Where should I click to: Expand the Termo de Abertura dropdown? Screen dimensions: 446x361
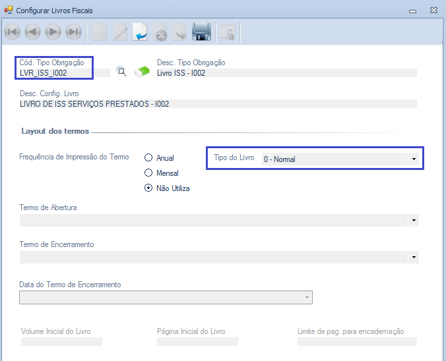click(x=414, y=220)
